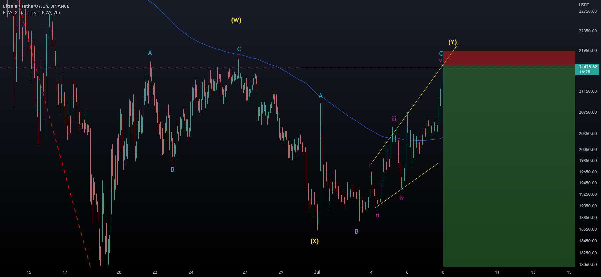
Task: Click the 13 date on time axis
Action: [533, 272]
